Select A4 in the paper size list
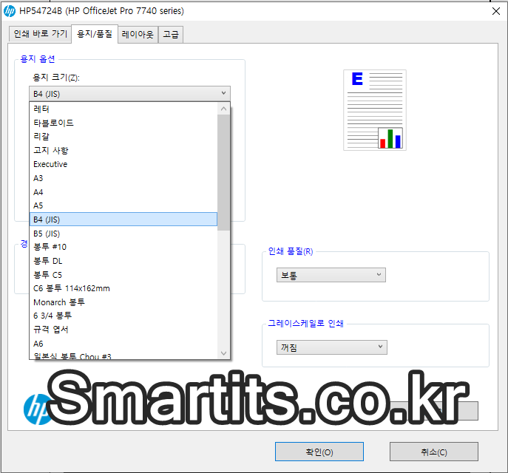 pos(123,192)
